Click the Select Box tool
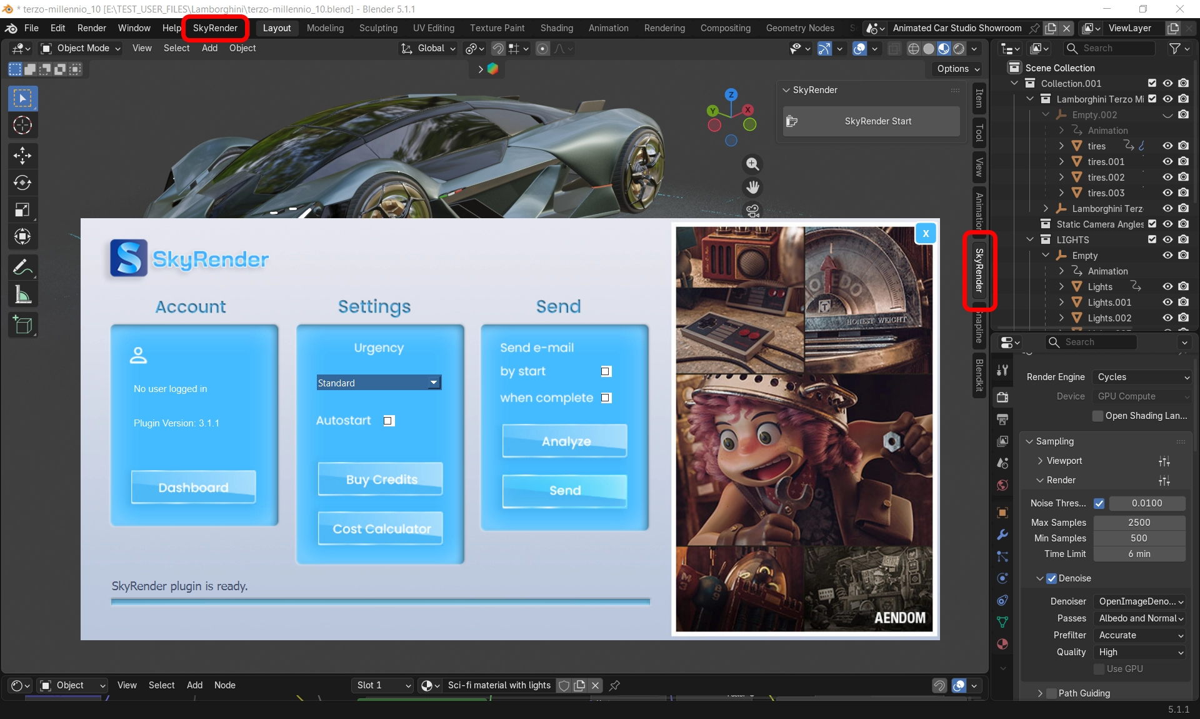 coord(22,98)
